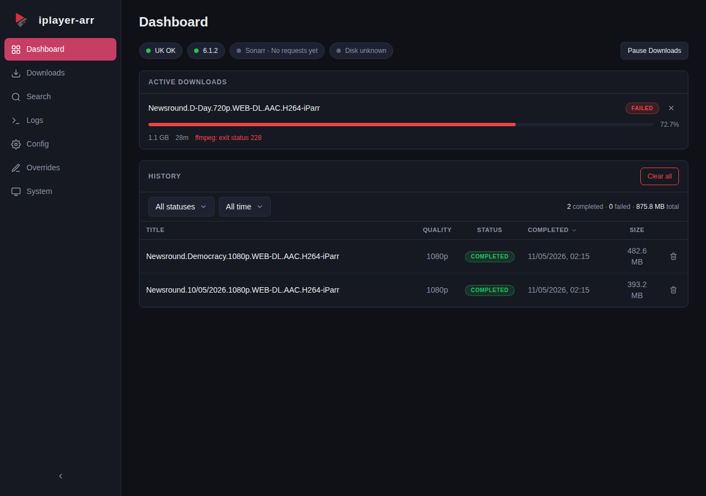Go to the Overrides page
The width and height of the screenshot is (706, 496).
(61, 168)
